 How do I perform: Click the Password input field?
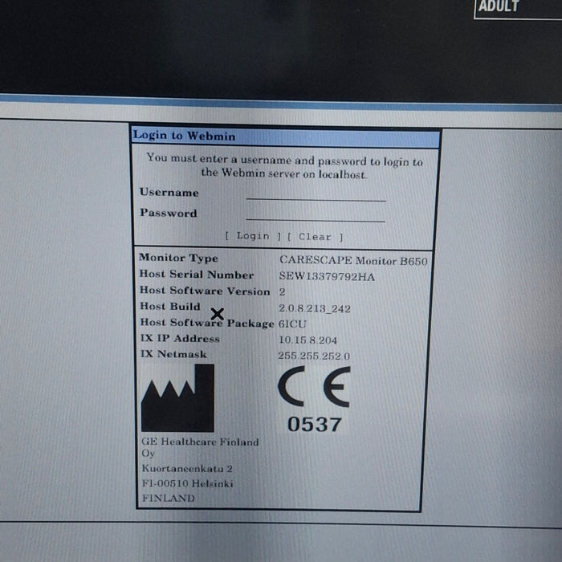[316, 214]
